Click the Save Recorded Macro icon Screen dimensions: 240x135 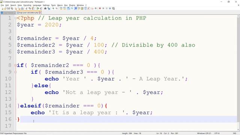pos(113,8)
